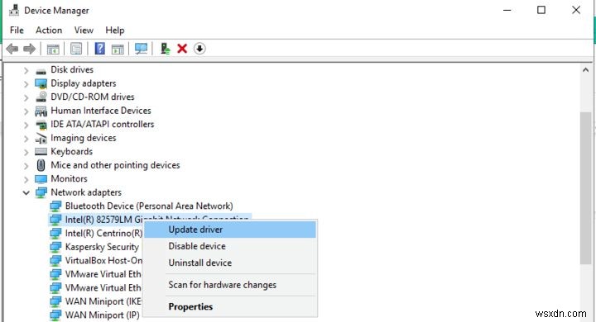The width and height of the screenshot is (596, 322).
Task: Select Intel(R) Centrino(R) adapter
Action: click(x=103, y=234)
